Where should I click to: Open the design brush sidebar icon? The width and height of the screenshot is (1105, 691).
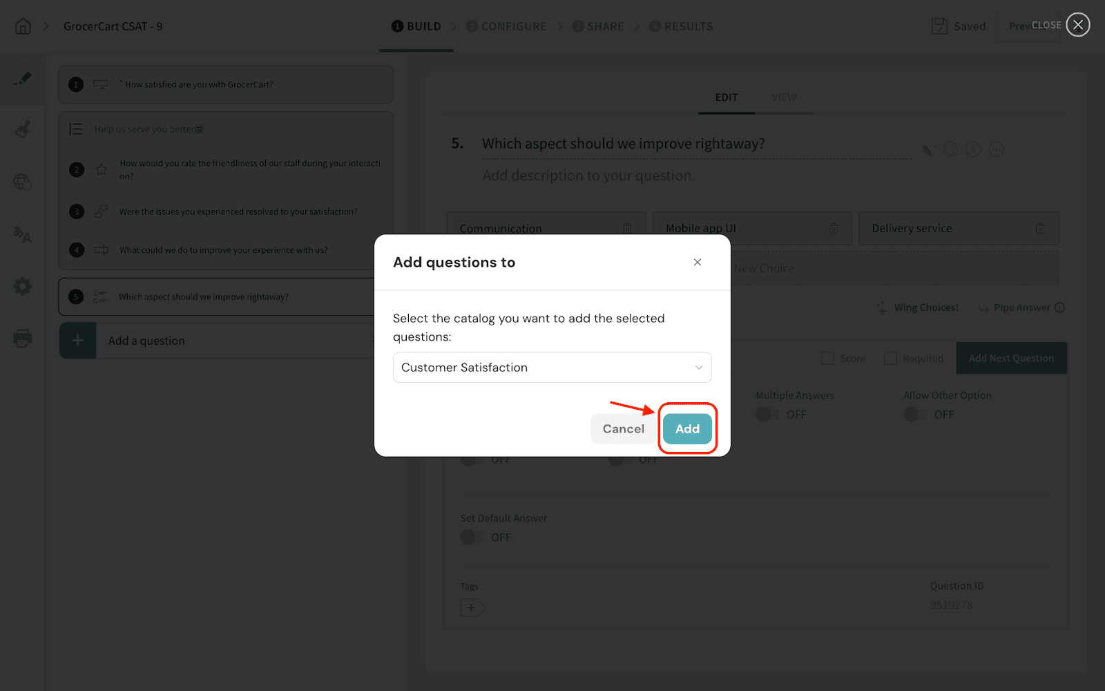tap(23, 129)
